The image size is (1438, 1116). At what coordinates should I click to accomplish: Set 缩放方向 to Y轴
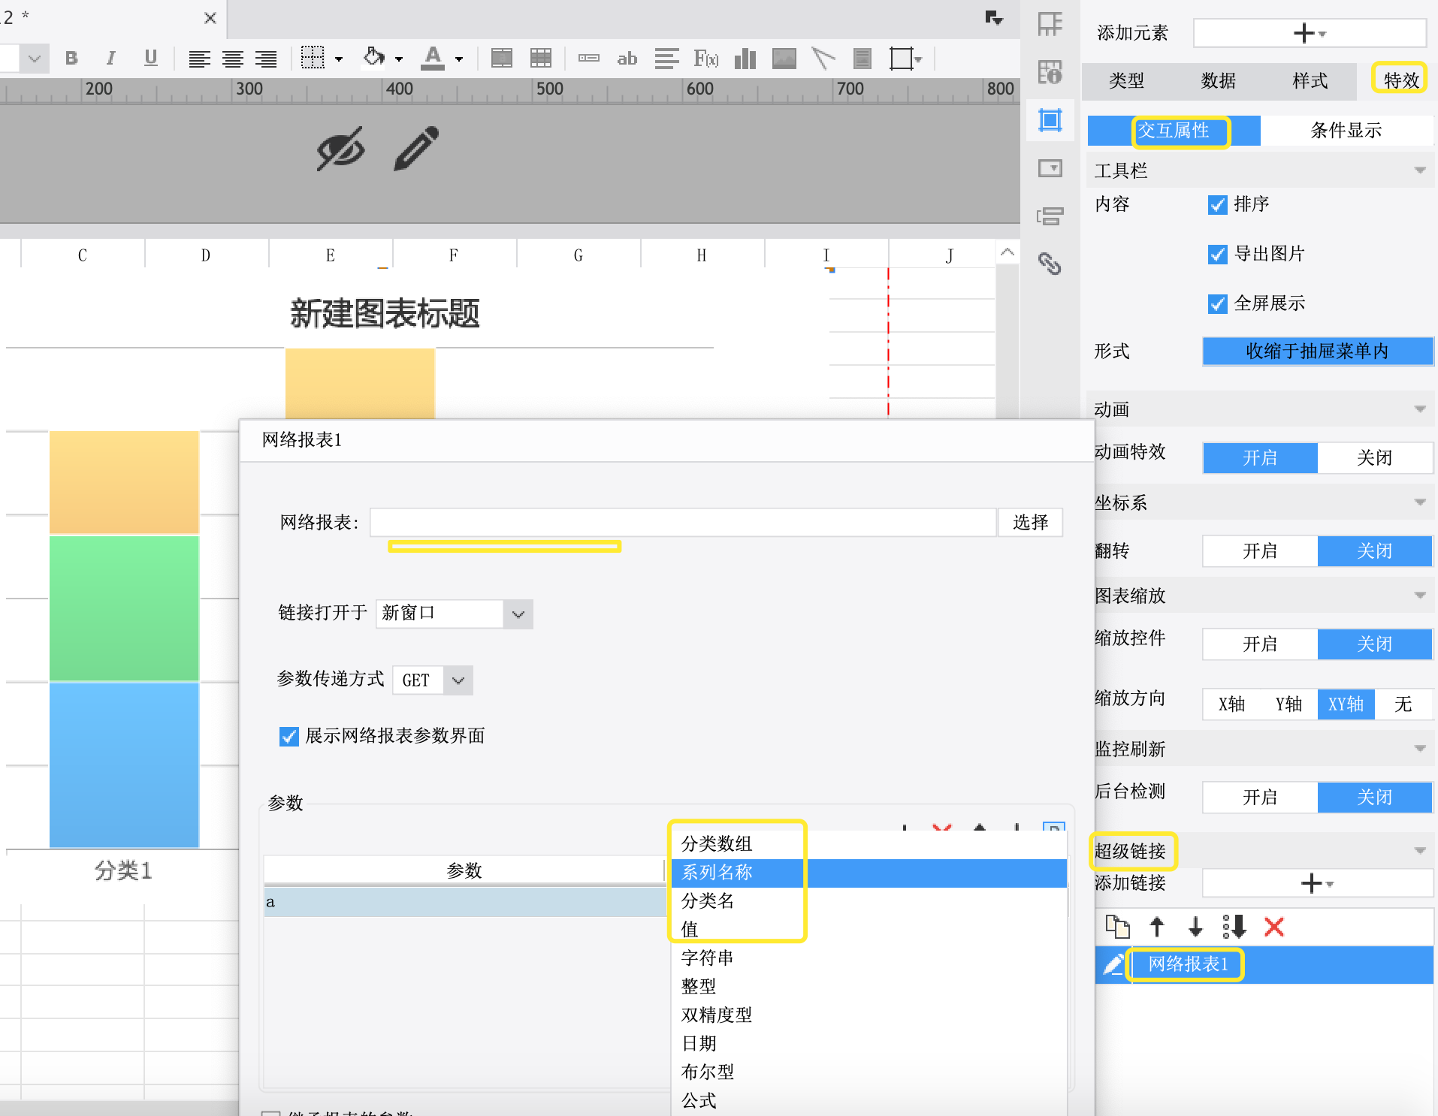[x=1288, y=704]
